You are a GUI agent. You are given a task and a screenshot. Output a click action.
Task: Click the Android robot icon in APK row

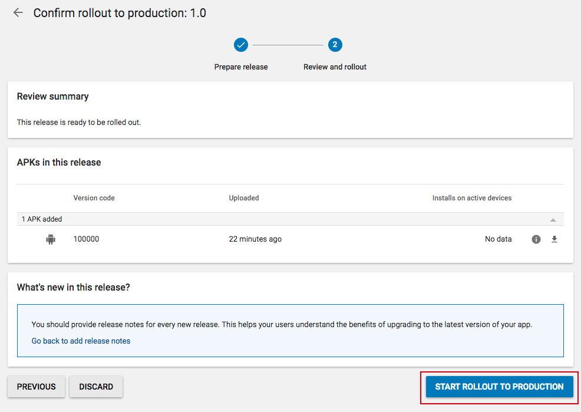coord(51,239)
